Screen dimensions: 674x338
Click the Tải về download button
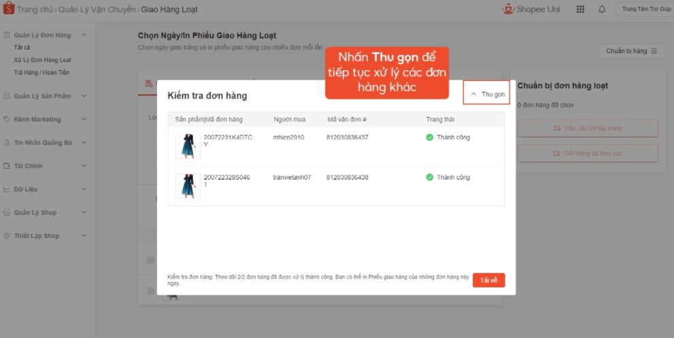pyautogui.click(x=488, y=280)
